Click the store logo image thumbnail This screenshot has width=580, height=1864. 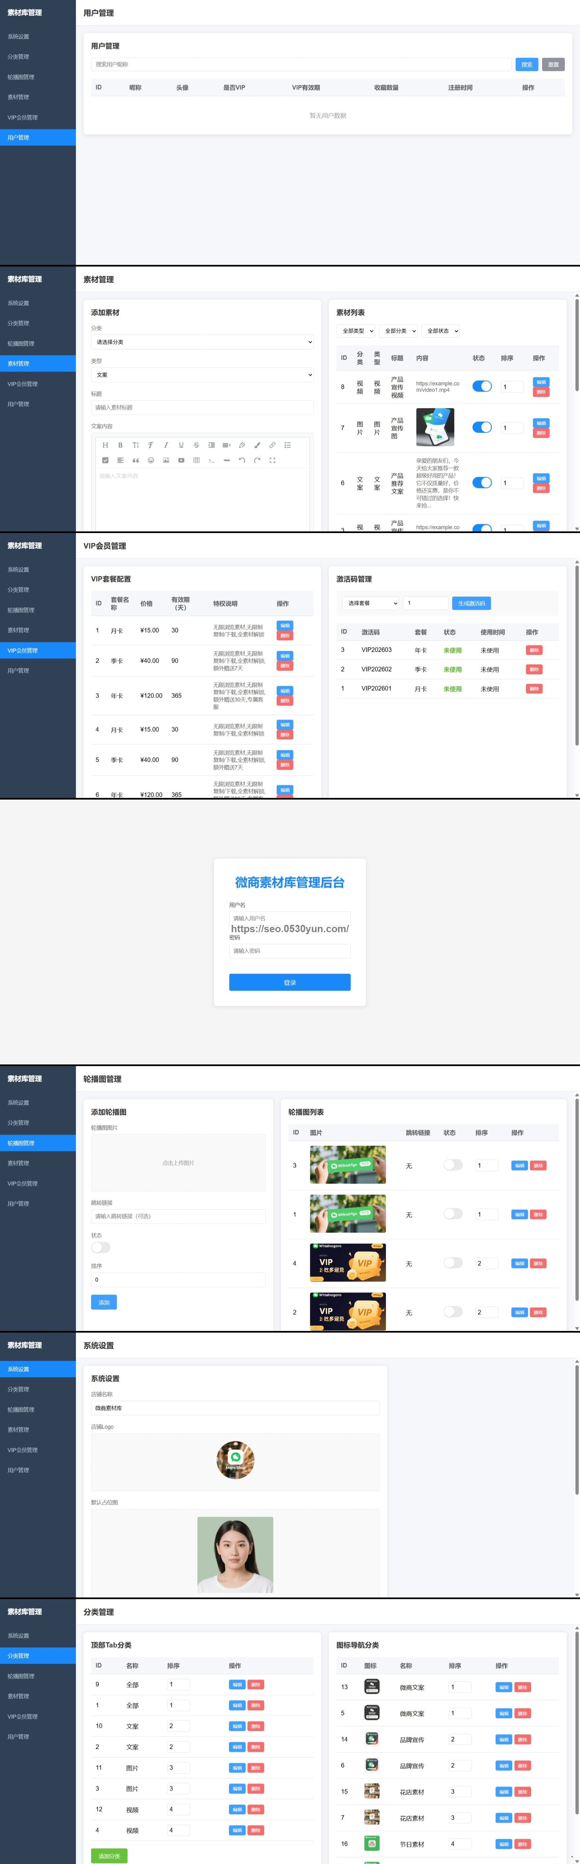[x=235, y=1460]
